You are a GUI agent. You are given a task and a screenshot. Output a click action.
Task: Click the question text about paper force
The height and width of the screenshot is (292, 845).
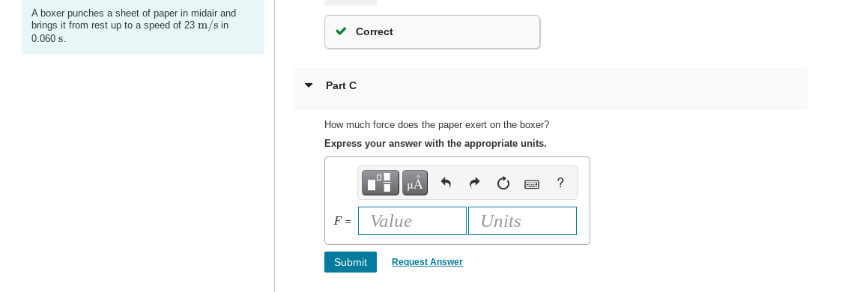(437, 124)
